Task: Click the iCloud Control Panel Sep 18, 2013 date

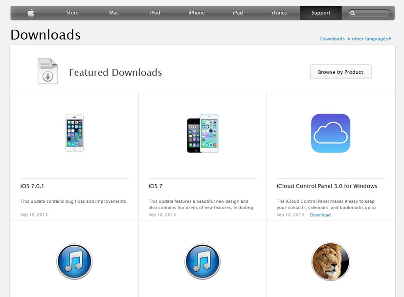Action: pyautogui.click(x=290, y=214)
